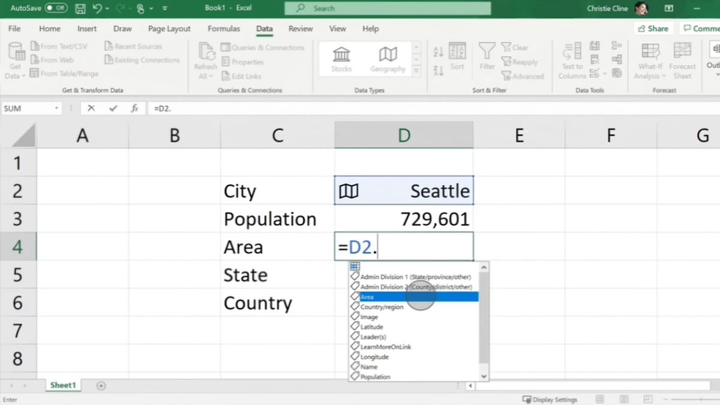720x405 pixels.
Task: Open the Queries & Connections pane button
Action: (x=263, y=47)
